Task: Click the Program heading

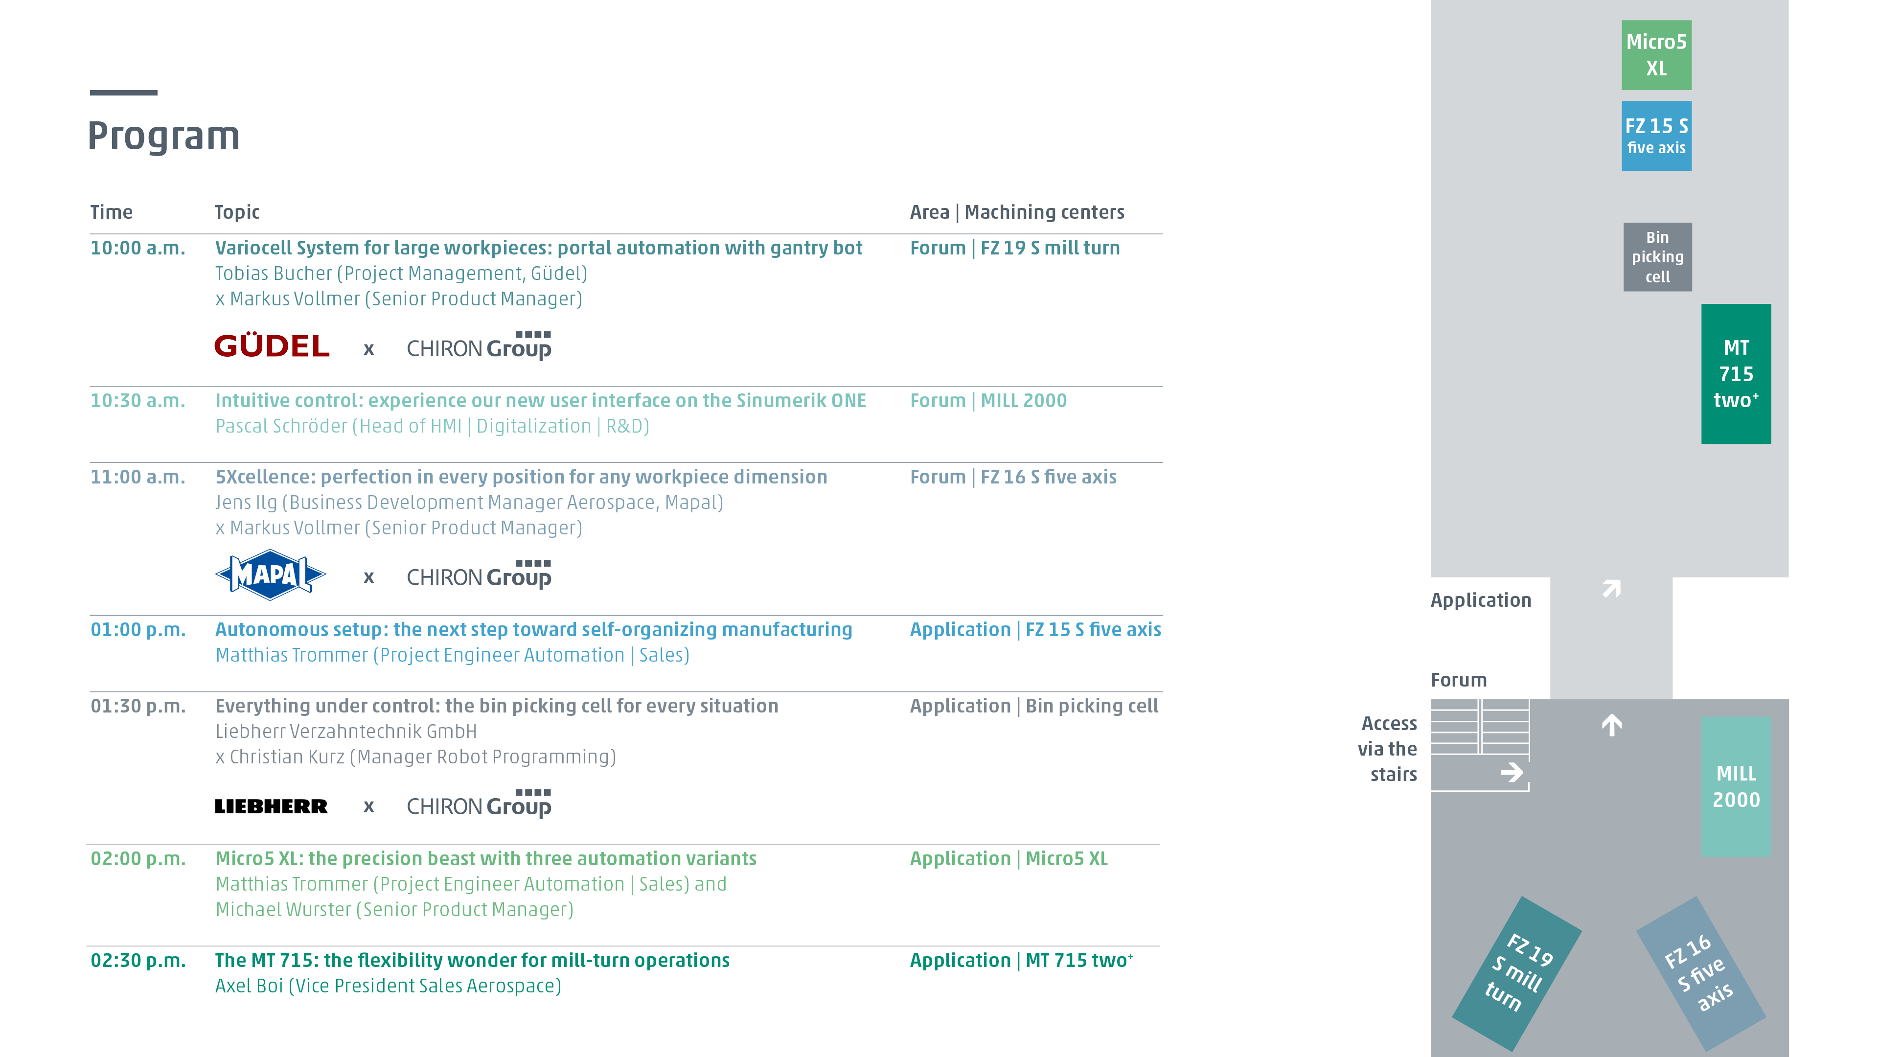Action: coord(163,136)
